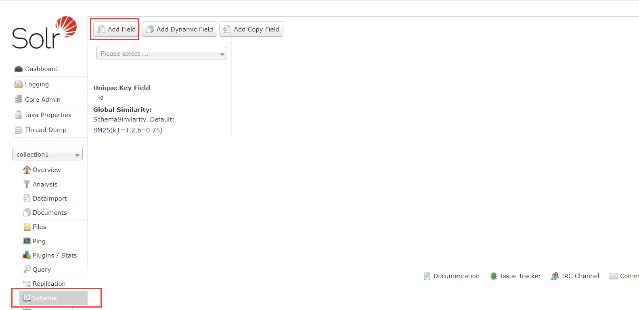639x310 pixels.
Task: Go to Dataimport for collection1
Action: point(53,198)
